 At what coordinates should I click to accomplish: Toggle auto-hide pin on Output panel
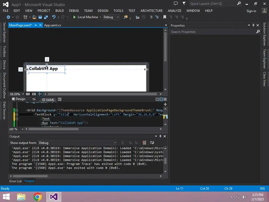(x=161, y=136)
